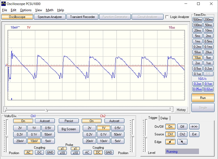Viewport: 218px width, 159px height.
Task: Set Ch1 probe to x10
Action: pos(62,153)
